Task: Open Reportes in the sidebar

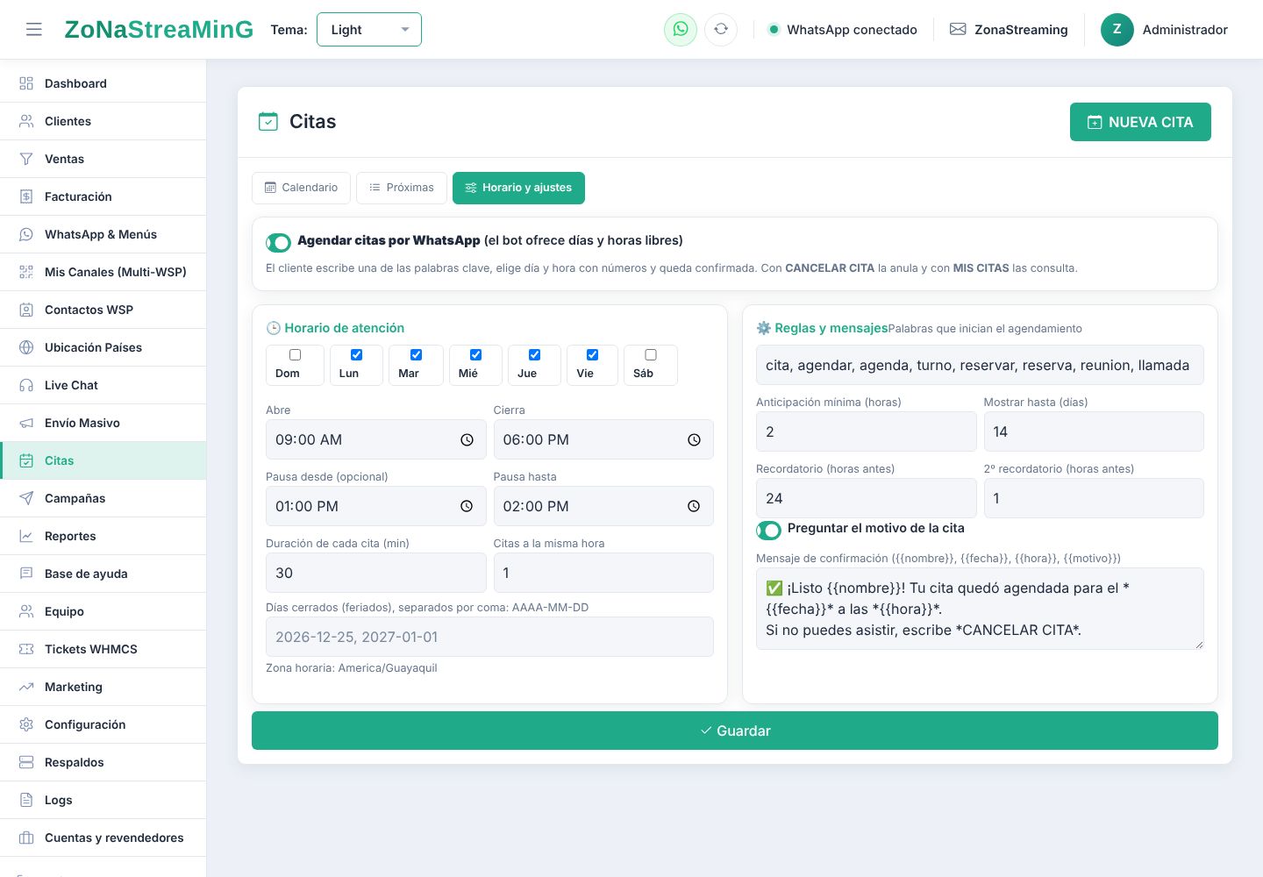Action: click(x=103, y=536)
